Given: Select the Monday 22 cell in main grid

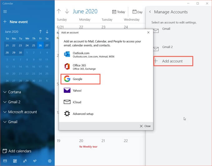Looking at the screenshot, I should click(x=81, y=27).
